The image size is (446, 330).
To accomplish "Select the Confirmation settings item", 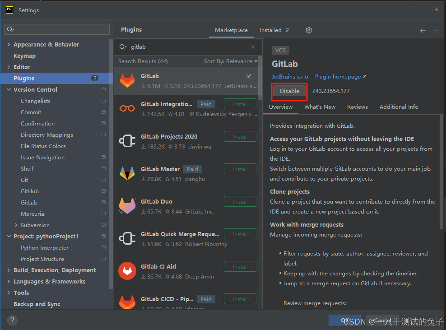I will pyautogui.click(x=37, y=123).
